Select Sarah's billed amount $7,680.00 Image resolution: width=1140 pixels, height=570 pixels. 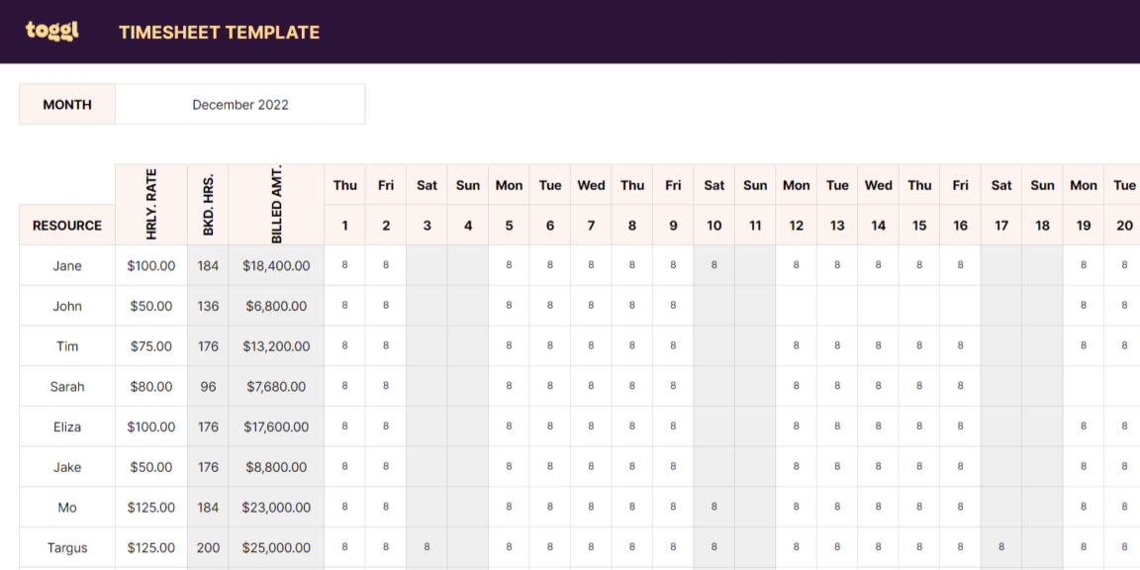[275, 386]
